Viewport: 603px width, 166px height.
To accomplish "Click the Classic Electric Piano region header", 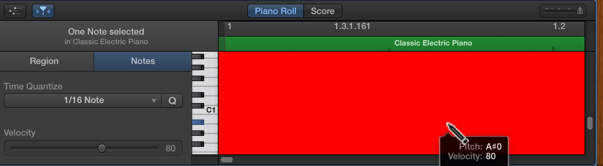I will pos(405,43).
